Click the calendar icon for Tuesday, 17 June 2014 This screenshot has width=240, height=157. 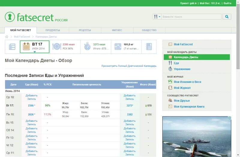[26, 46]
